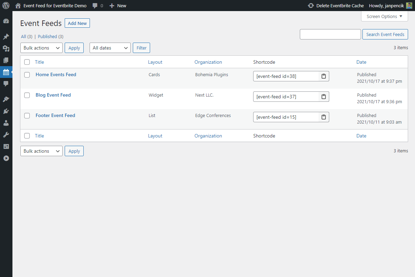Check the Home Events Feed row checkbox
This screenshot has height=277, width=415.
click(x=27, y=75)
